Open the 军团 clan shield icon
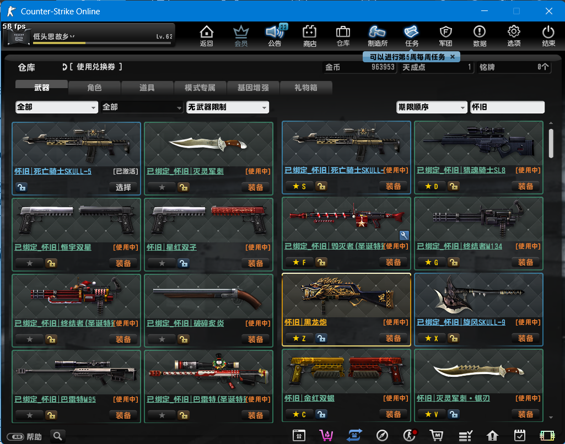565x444 pixels. point(446,36)
